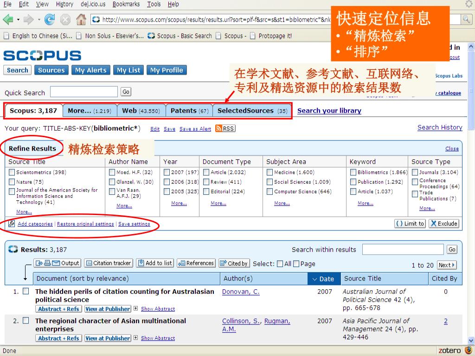Open the SelectedSources (35) tab
475x356 pixels.
252,111
